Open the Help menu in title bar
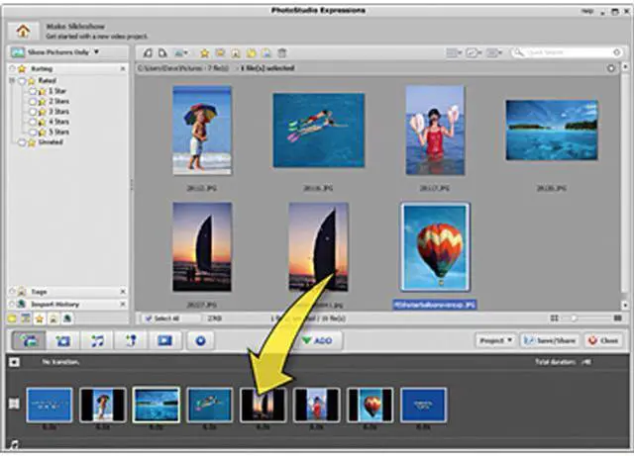The height and width of the screenshot is (456, 634). point(586,11)
